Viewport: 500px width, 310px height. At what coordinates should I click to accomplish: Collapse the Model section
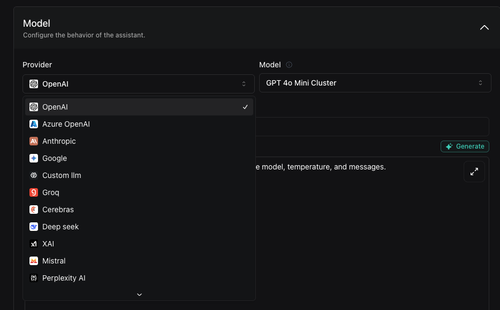point(484,27)
